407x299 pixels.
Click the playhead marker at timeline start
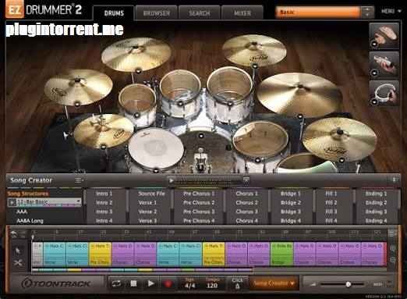click(x=33, y=237)
